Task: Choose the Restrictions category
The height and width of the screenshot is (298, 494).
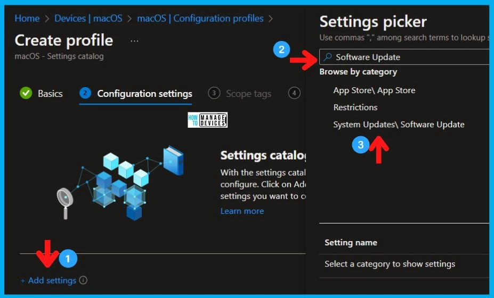Action: (355, 107)
